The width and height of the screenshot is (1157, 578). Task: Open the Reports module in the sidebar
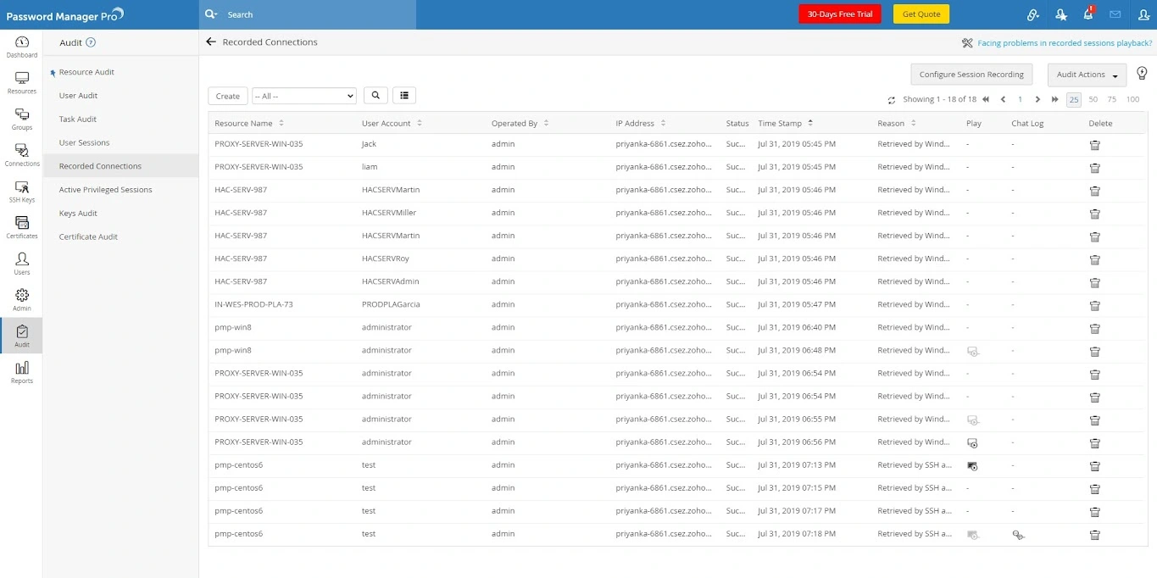22,371
